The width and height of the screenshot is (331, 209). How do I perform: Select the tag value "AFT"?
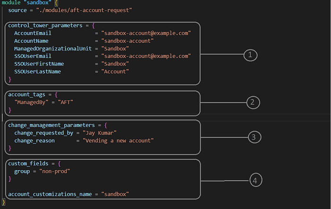tap(65, 102)
